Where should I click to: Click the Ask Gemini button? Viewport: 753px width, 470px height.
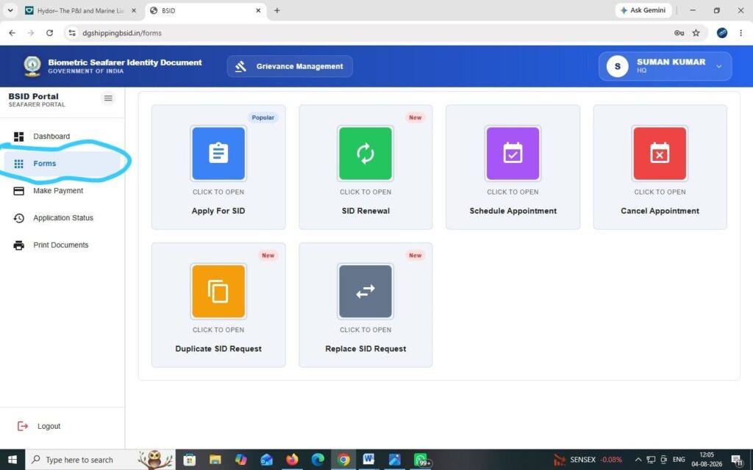pos(643,10)
